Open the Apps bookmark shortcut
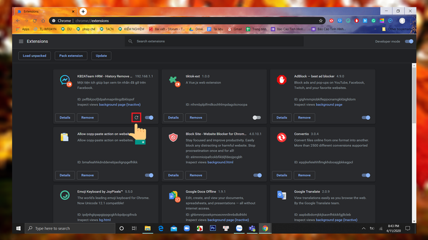This screenshot has height=240, width=428. 23,29
